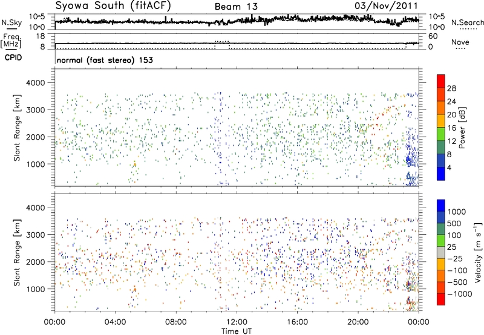Click the '28' power colorbar tick

pyautogui.click(x=451, y=88)
